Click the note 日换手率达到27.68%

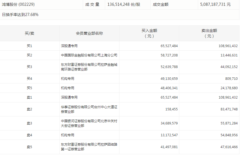point(20,15)
